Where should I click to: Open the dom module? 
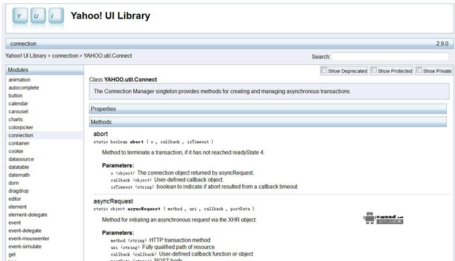pos(13,183)
